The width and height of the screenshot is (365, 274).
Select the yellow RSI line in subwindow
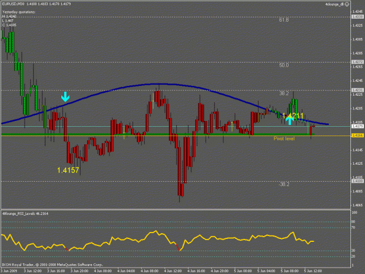158,241
